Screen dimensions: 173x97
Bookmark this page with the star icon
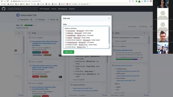133,1
